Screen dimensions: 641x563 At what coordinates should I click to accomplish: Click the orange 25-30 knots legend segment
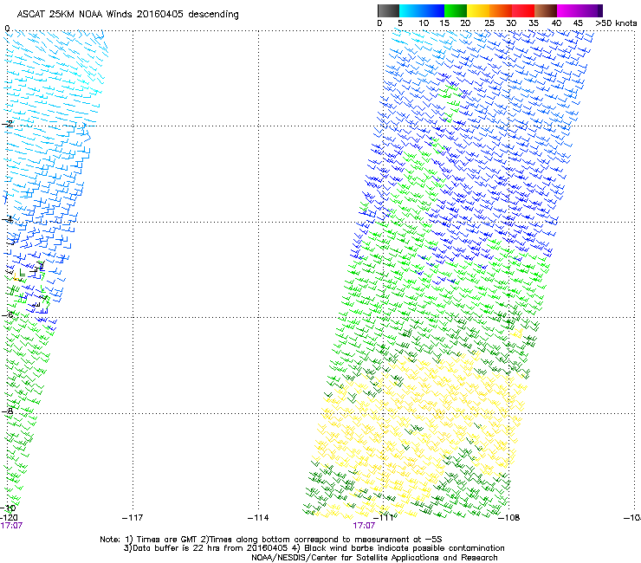[x=501, y=10]
